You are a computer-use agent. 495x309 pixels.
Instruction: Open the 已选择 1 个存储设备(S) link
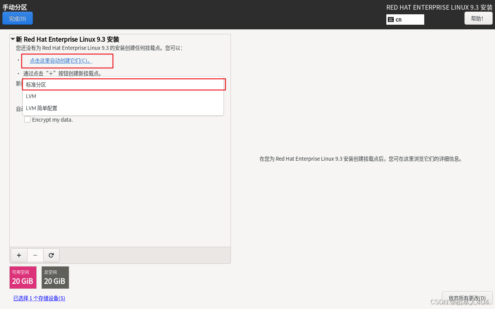(39, 298)
